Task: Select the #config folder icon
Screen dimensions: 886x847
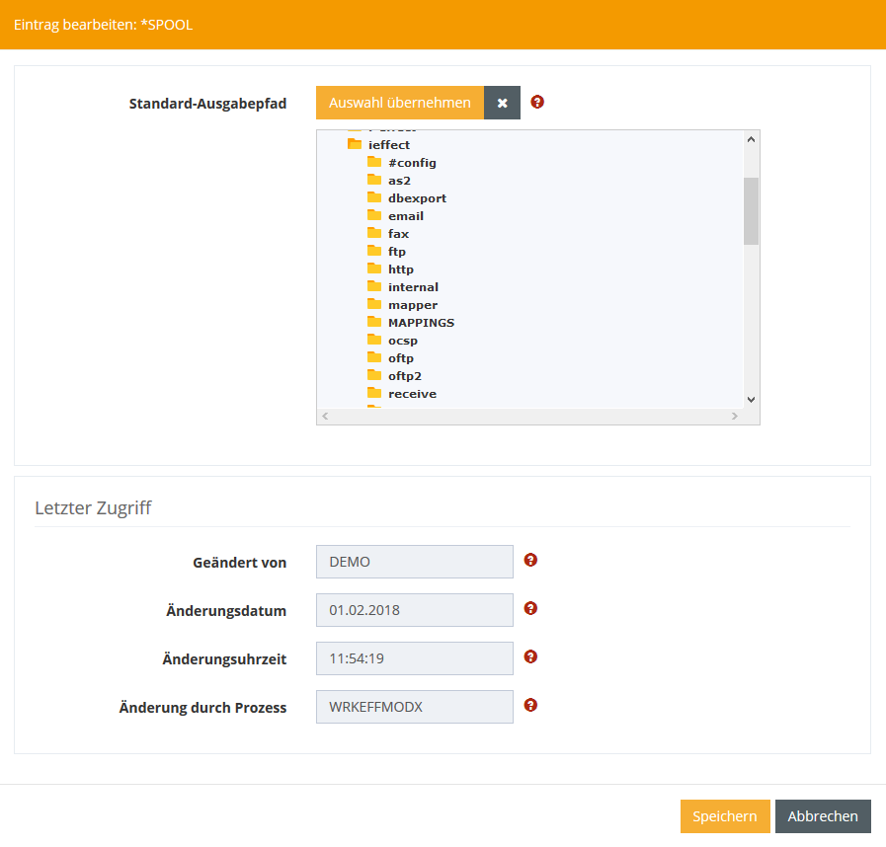Action: click(374, 162)
